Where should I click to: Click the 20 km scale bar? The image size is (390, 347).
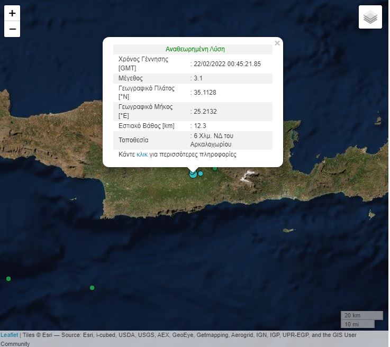pyautogui.click(x=361, y=315)
